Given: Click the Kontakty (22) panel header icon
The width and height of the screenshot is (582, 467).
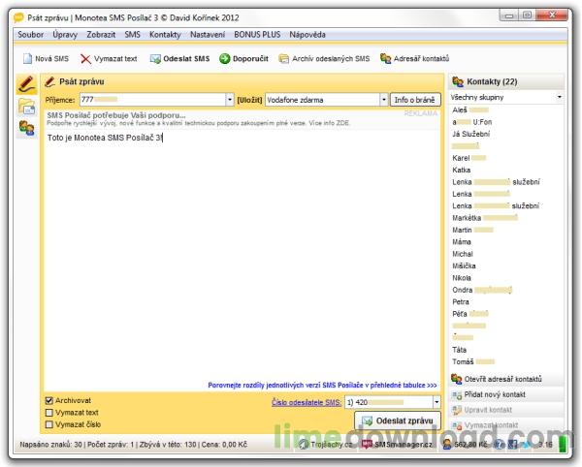Looking at the screenshot, I should (458, 81).
